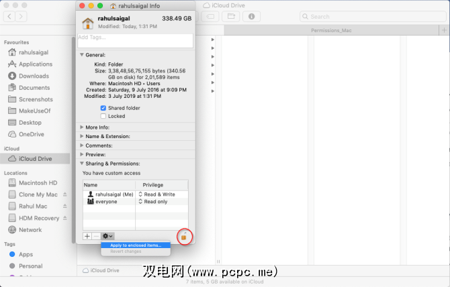Screen dimensions: 450x287
Task: Open Rahul Mac volume
Action: [x=28, y=207]
